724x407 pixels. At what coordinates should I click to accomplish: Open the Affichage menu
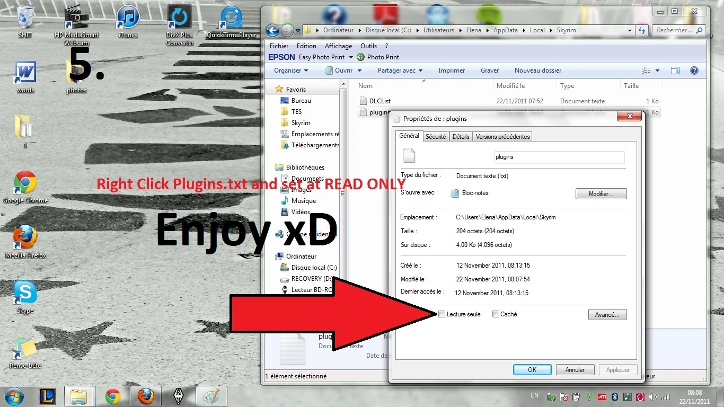(x=339, y=46)
